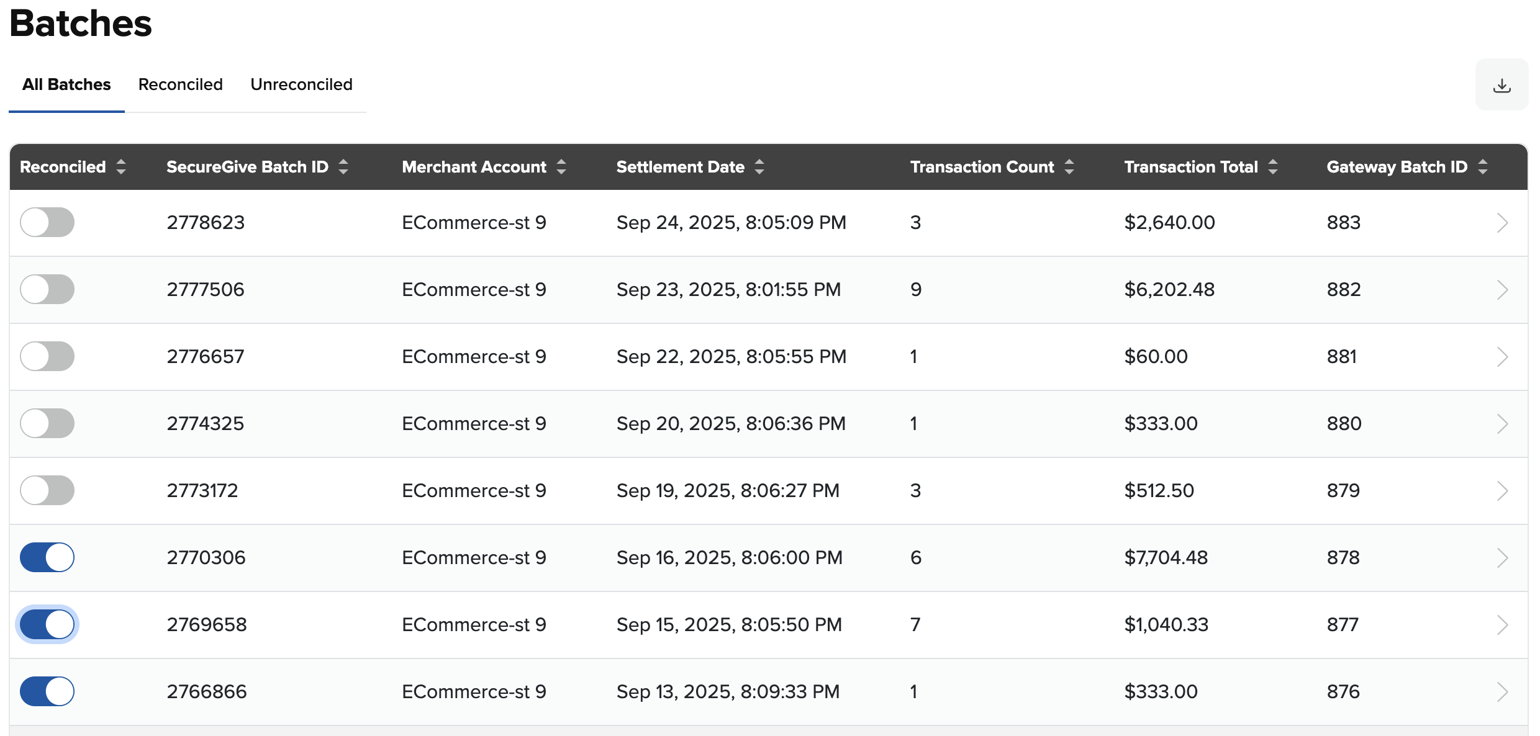Enable the reconciled toggle for batch 2778623
Screen dimensions: 1540x736
point(47,222)
